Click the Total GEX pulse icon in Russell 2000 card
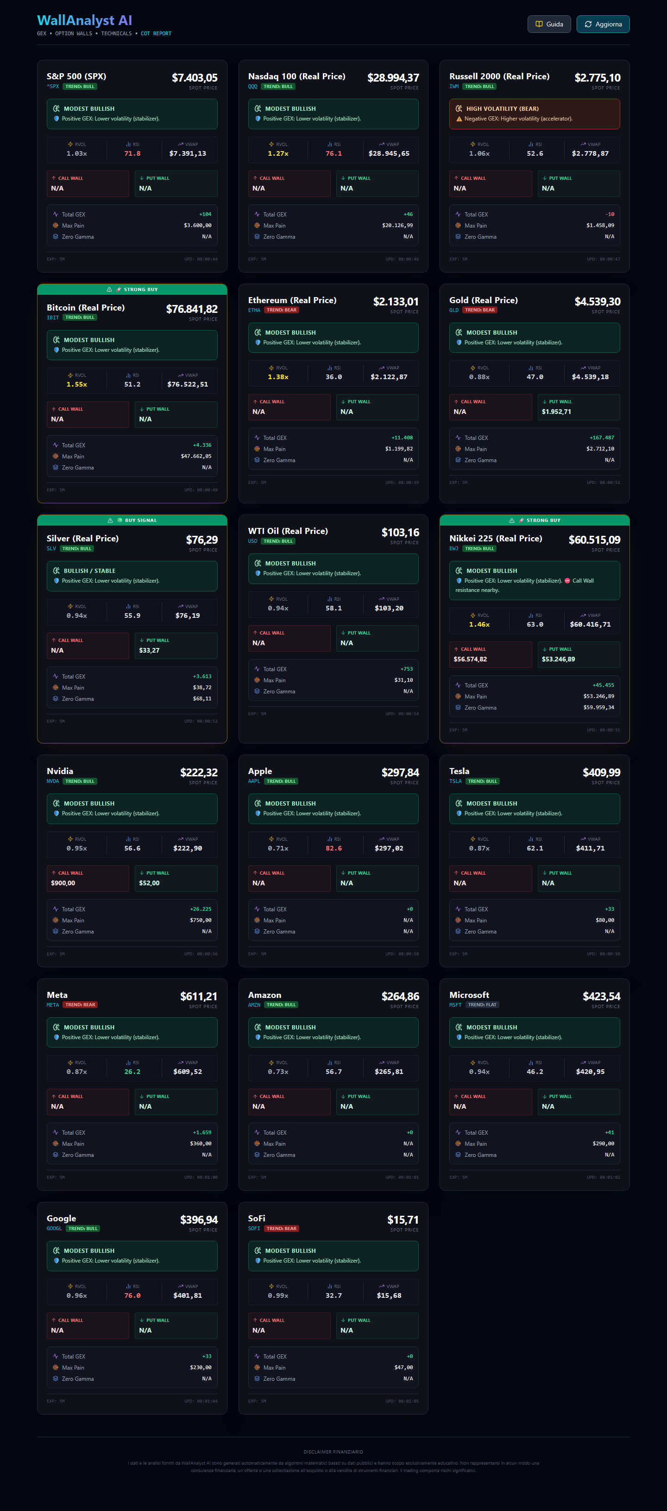 tap(459, 214)
